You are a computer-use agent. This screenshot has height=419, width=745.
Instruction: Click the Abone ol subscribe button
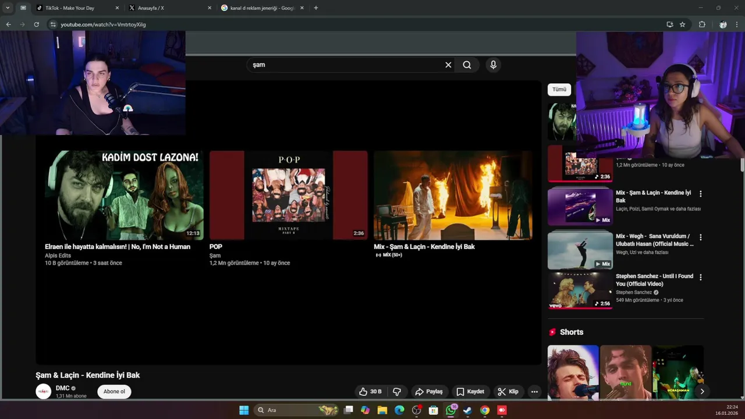[114, 392]
